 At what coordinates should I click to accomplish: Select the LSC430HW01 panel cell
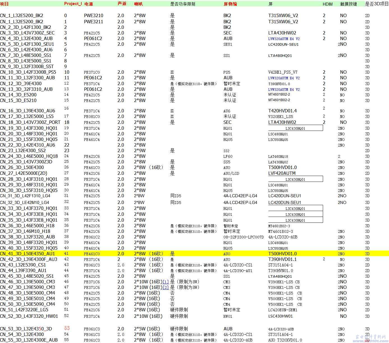(x=280, y=316)
